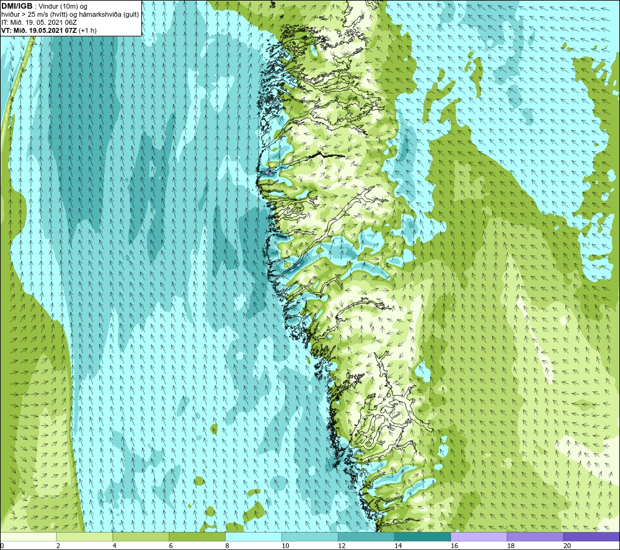The width and height of the screenshot is (620, 550).
Task: Click the "IT: Mið. 19. 05. 2021 06Z" line
Action: tap(38, 22)
